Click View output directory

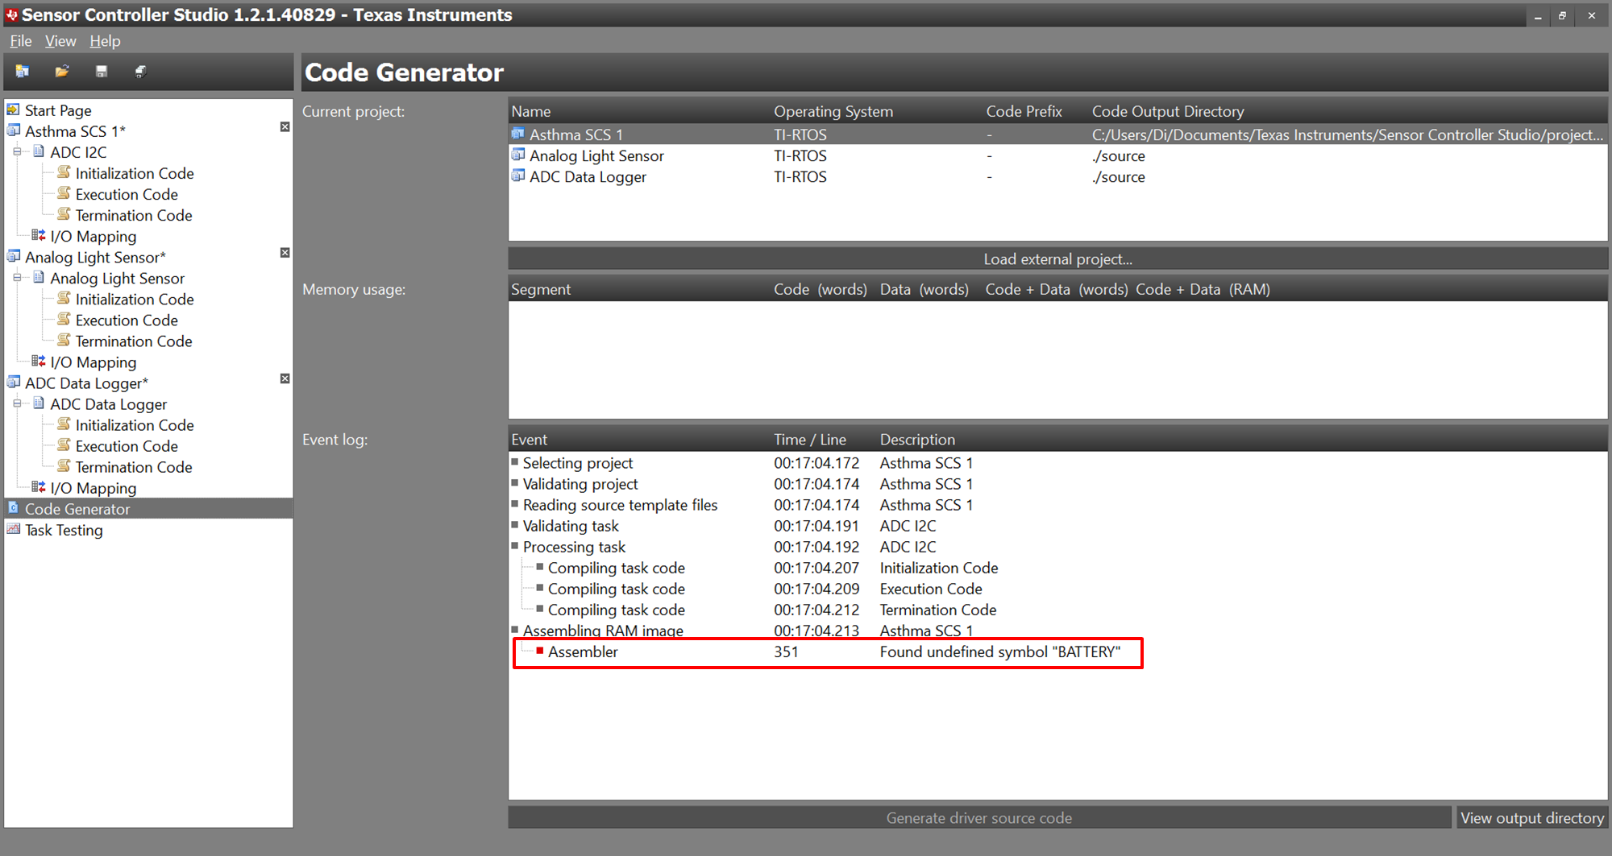pyautogui.click(x=1531, y=817)
